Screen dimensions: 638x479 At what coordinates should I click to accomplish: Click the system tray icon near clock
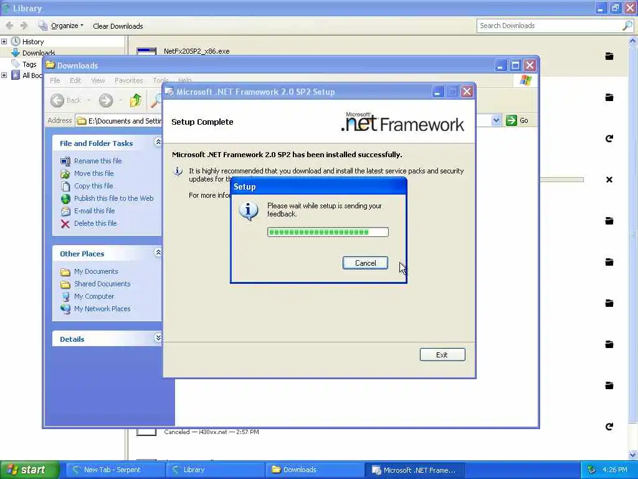coord(592,470)
